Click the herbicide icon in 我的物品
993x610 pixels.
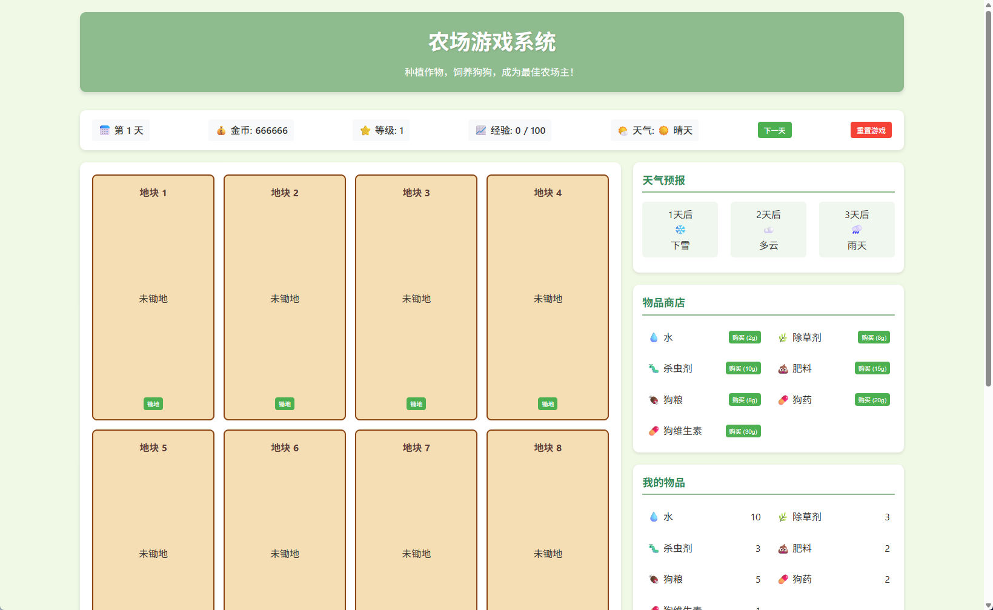coord(783,517)
